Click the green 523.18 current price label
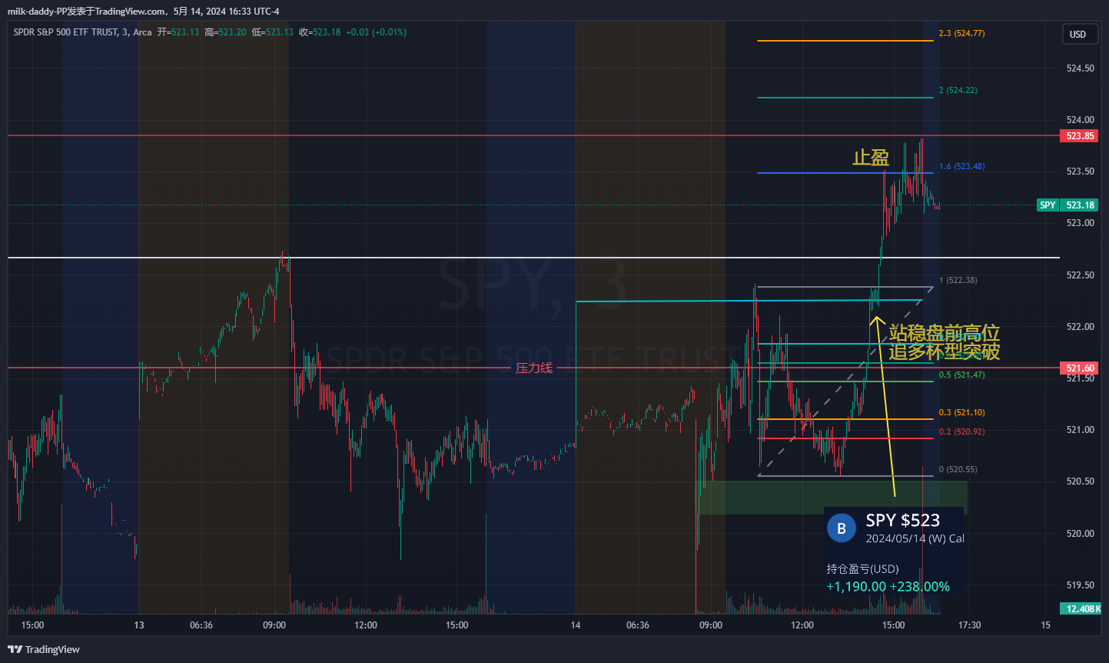The image size is (1109, 663). click(1080, 205)
